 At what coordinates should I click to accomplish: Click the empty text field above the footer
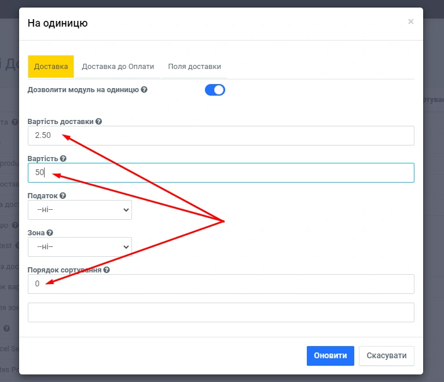(221, 312)
